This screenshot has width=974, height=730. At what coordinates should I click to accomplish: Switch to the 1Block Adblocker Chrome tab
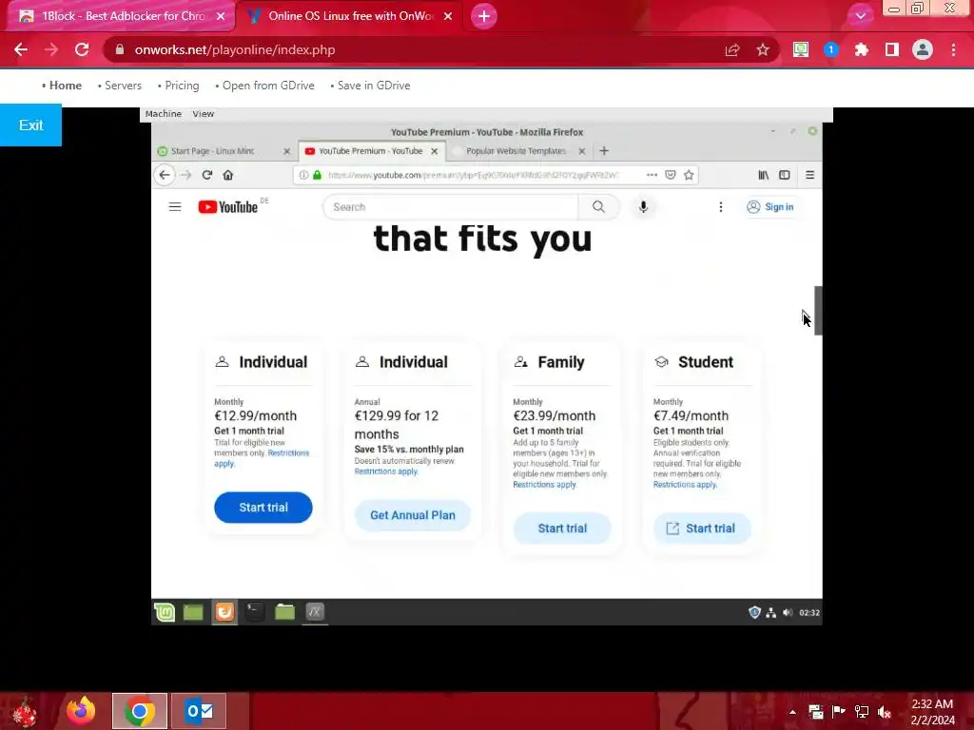click(122, 16)
